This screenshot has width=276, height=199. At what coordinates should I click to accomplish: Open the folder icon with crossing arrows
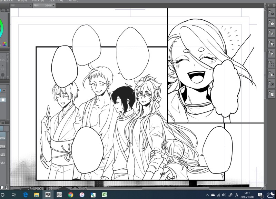(x=271, y=63)
